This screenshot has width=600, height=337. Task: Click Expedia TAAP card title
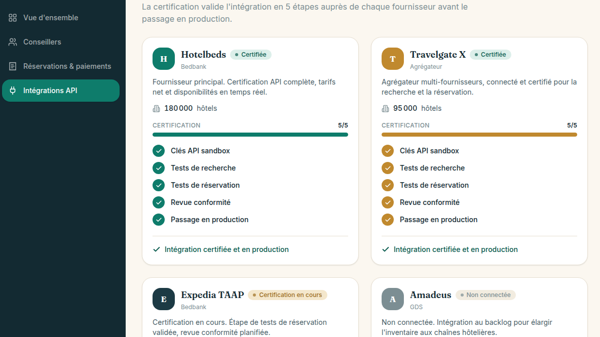coord(212,295)
